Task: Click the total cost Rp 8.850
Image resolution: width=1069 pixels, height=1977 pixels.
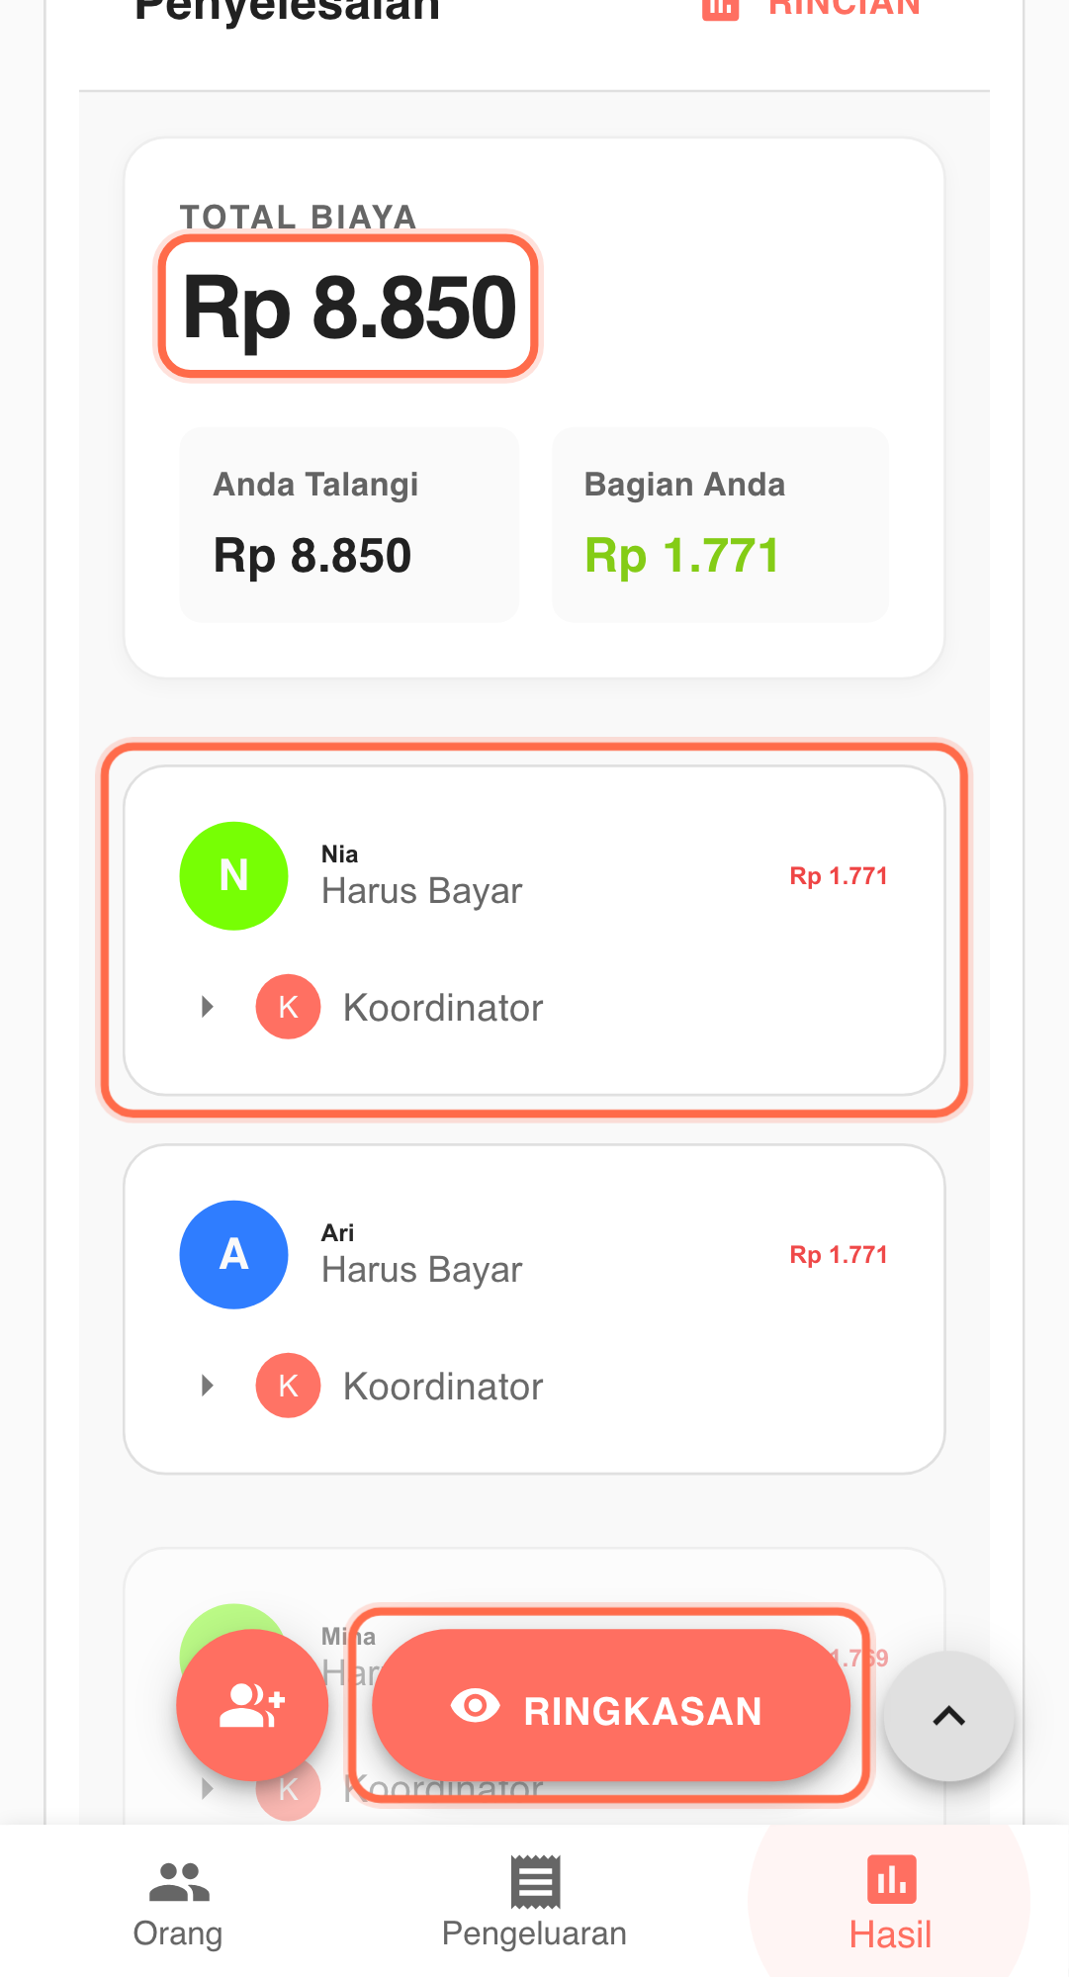Action: pyautogui.click(x=349, y=308)
